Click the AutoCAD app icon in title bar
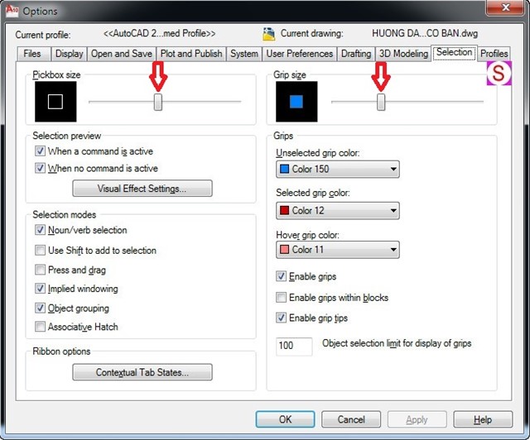Image resolution: width=530 pixels, height=440 pixels. point(12,10)
